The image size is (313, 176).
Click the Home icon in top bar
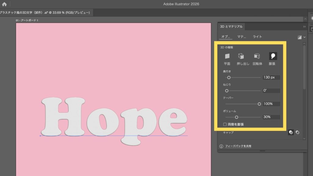coord(4,4)
